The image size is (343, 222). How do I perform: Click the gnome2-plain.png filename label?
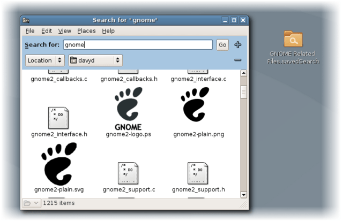(x=199, y=134)
